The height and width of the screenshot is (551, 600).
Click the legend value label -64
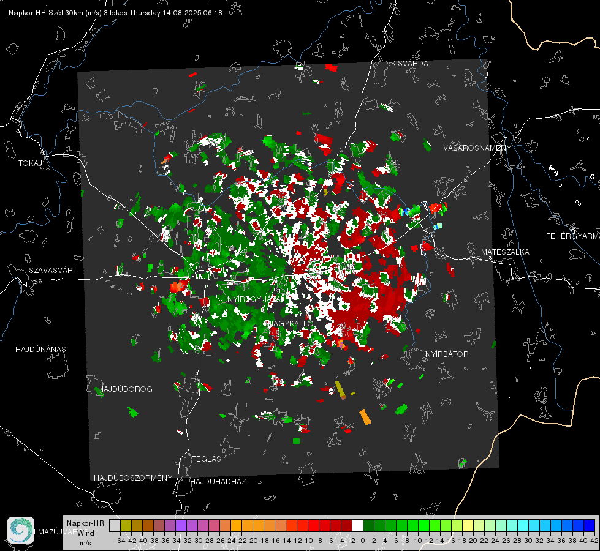[x=120, y=541]
